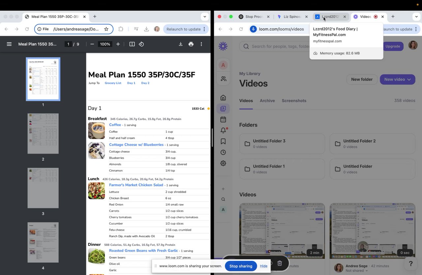This screenshot has width=422, height=275.
Task: Open tab search dropdown in left Chrome window
Action: coord(205,17)
